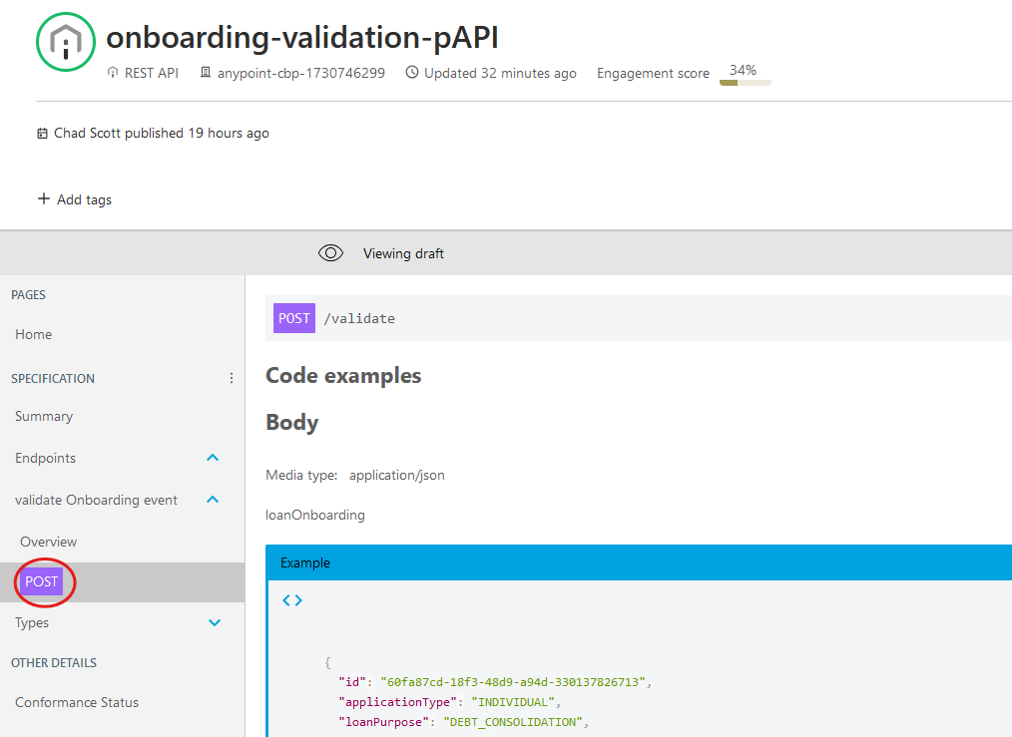Collapse validate Onboarding event group

click(x=213, y=500)
